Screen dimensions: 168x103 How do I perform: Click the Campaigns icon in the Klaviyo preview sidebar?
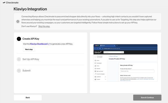click(x=95, y=63)
